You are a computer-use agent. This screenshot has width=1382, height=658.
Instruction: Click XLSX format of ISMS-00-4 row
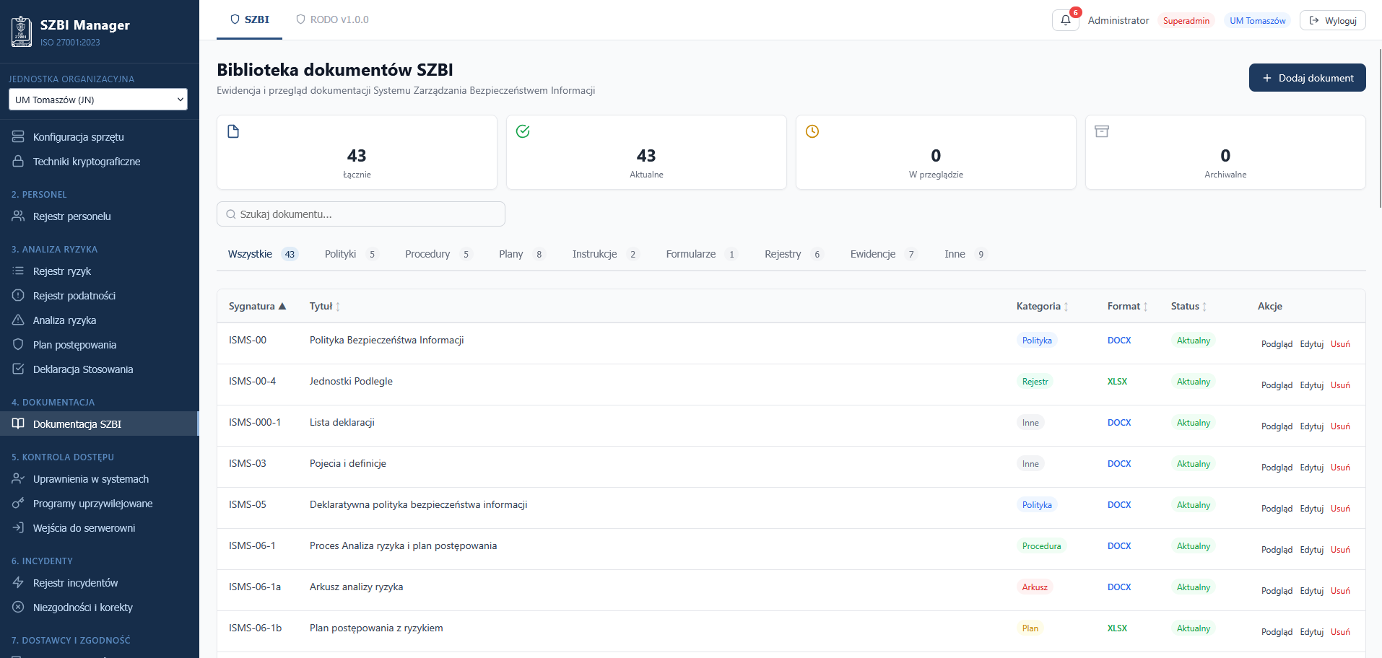pyautogui.click(x=1117, y=382)
